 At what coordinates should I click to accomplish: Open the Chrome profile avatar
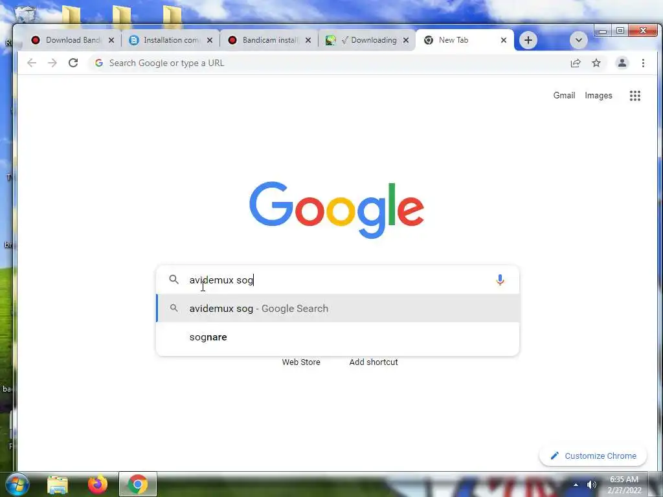(x=622, y=63)
